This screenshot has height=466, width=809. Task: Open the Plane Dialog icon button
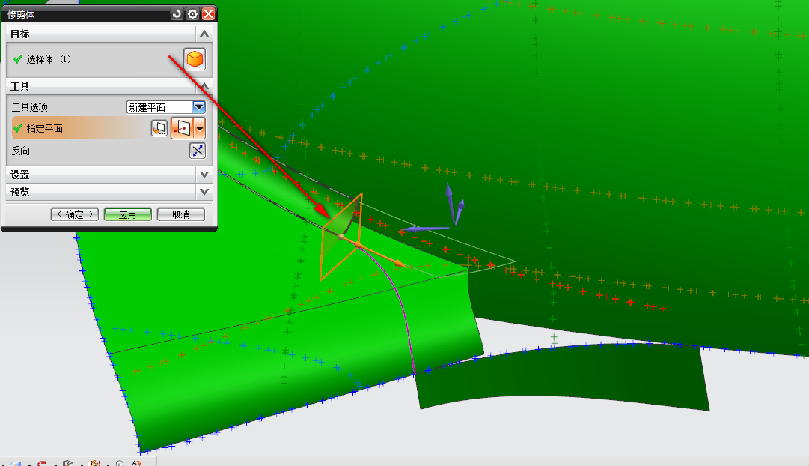[x=159, y=129]
